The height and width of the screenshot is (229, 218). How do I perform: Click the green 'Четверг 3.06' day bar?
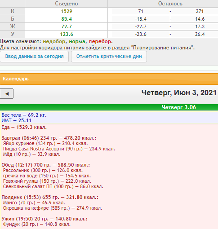109,107
